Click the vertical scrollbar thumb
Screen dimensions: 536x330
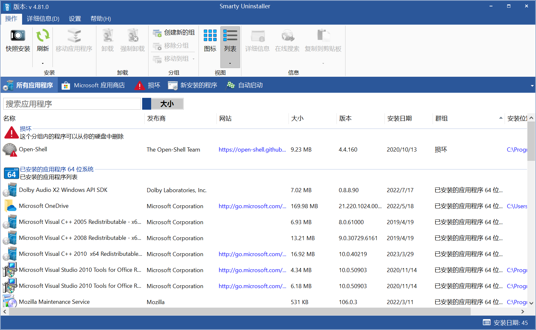[x=531, y=141]
